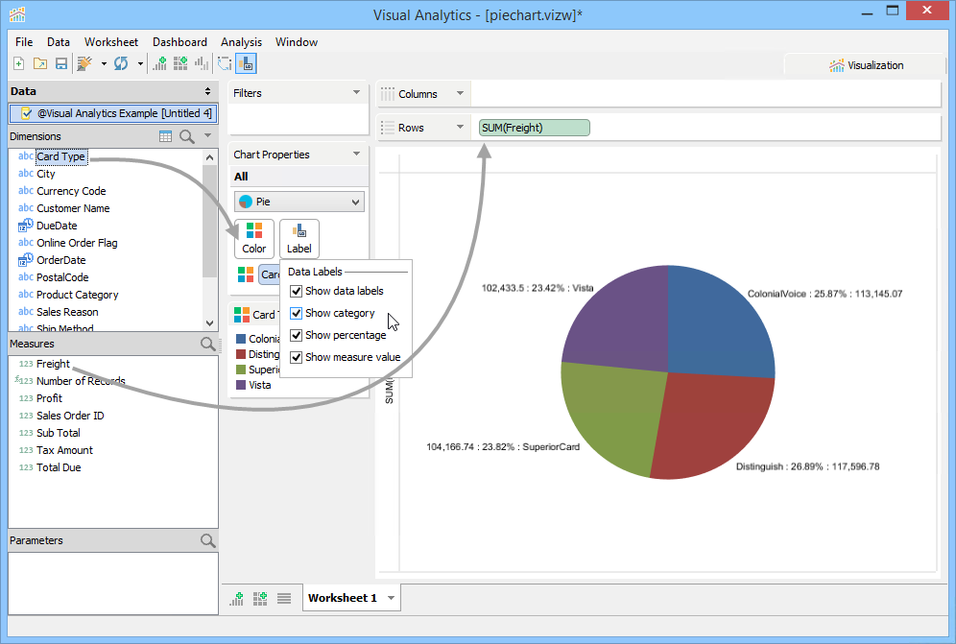Image resolution: width=956 pixels, height=644 pixels.
Task: Open the table view icon in Dimensions header
Action: pos(165,136)
